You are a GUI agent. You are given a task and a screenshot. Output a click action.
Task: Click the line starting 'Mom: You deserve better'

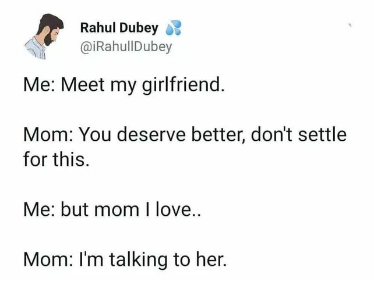(x=185, y=135)
